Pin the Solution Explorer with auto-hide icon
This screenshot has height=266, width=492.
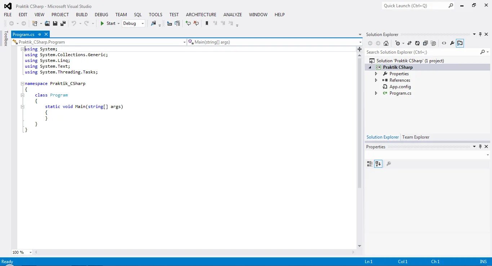click(480, 35)
